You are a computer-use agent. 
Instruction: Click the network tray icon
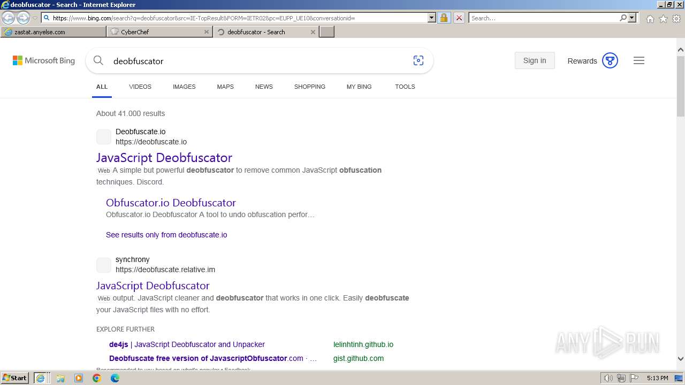tap(621, 378)
